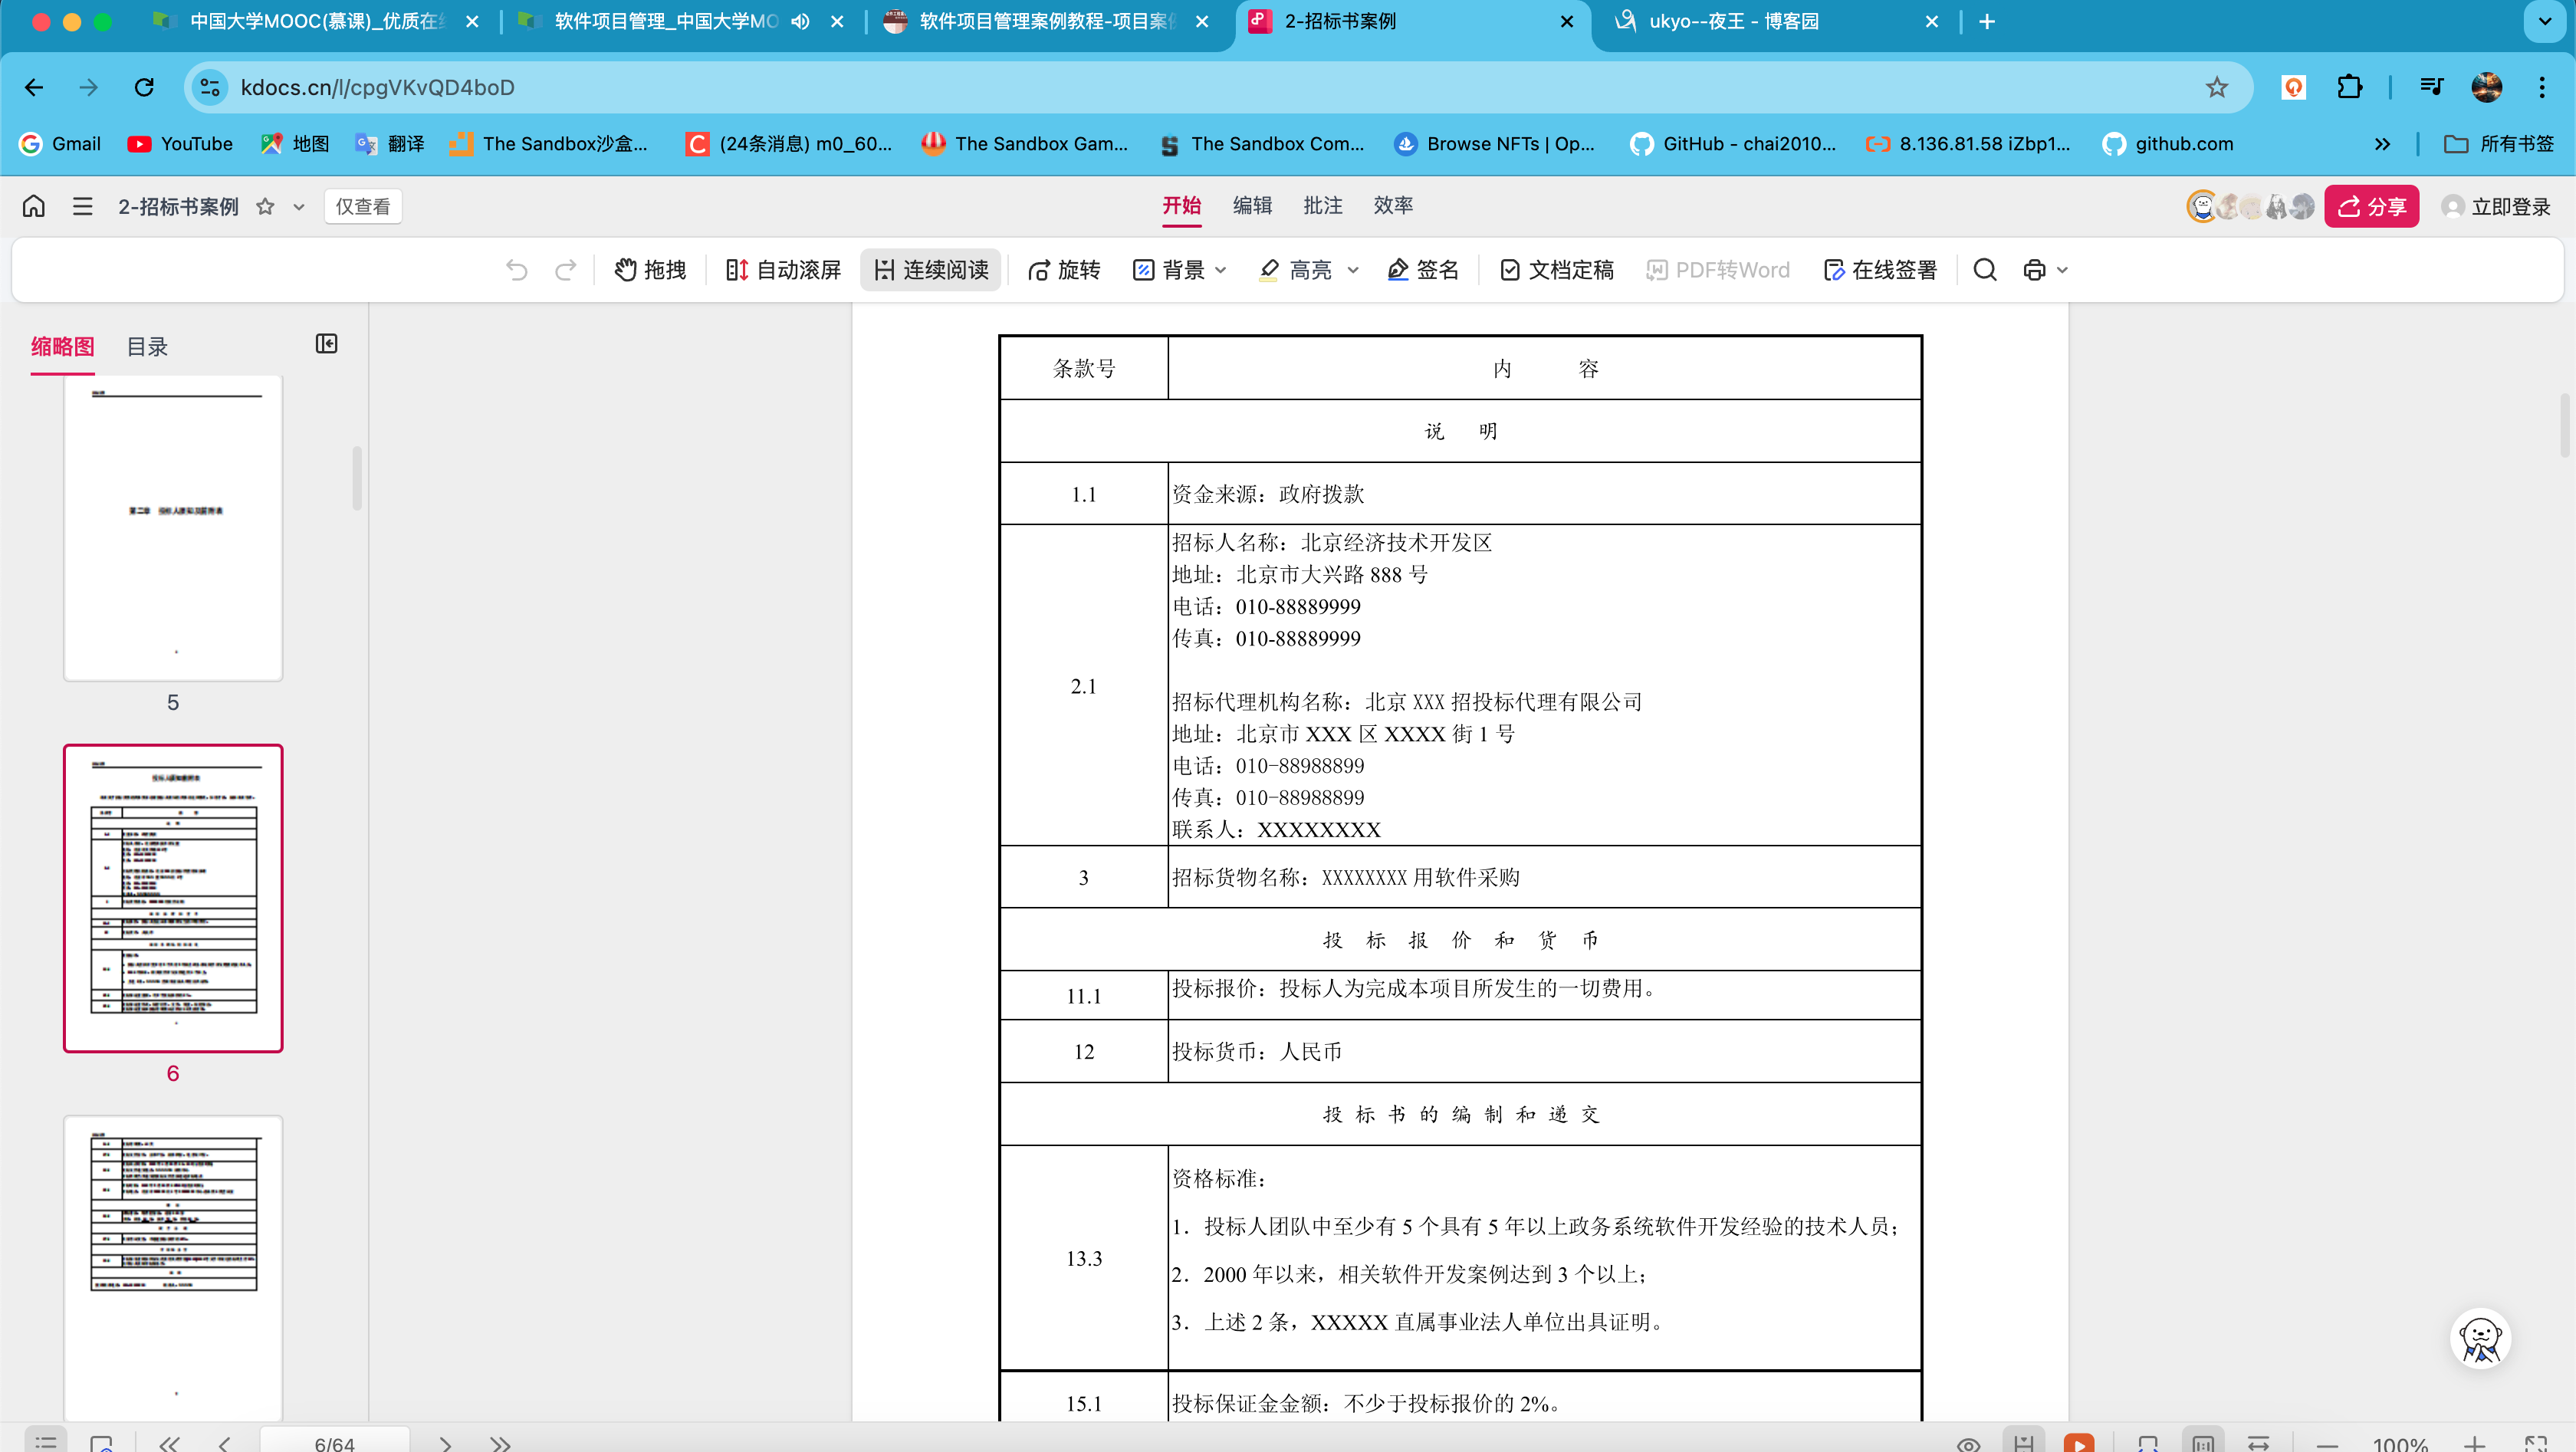Click the 仅查看 view-only badge

363,206
